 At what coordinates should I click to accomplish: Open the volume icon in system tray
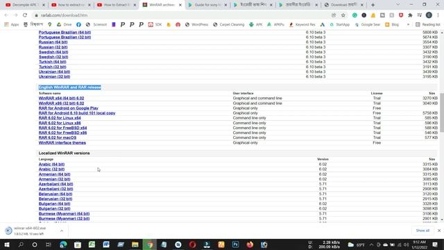(x=406, y=244)
